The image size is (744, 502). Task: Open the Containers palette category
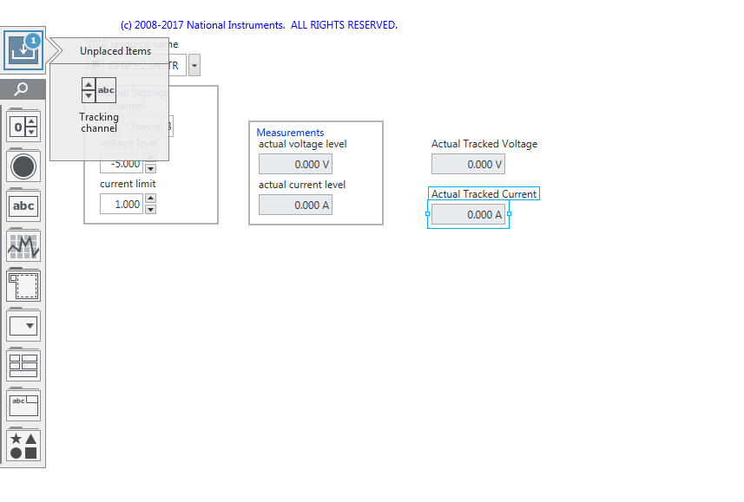tap(23, 285)
